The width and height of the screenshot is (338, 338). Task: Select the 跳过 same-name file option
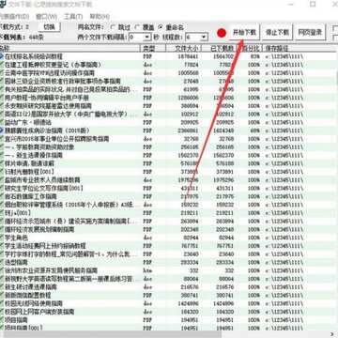pos(113,27)
